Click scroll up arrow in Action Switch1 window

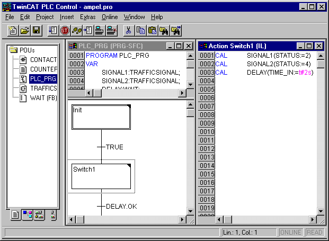pos(321,56)
